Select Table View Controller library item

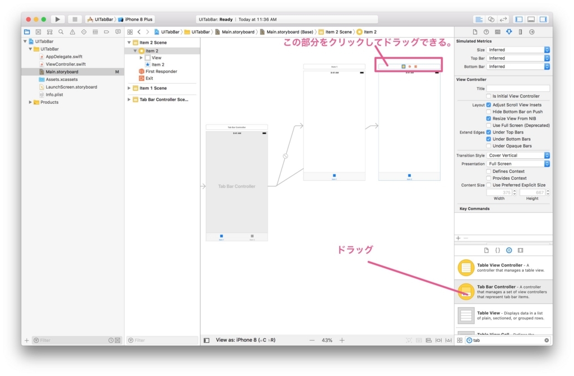[503, 268]
